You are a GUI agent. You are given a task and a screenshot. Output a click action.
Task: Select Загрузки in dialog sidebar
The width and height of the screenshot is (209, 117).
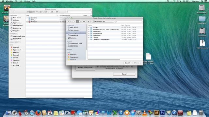[73, 38]
